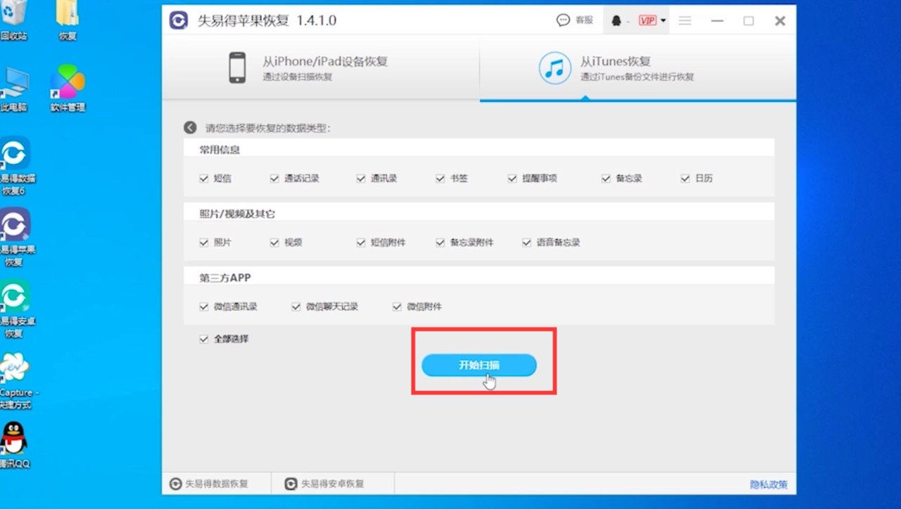This screenshot has width=901, height=509.
Task: Uncheck the 视频 checkbox
Action: [275, 243]
